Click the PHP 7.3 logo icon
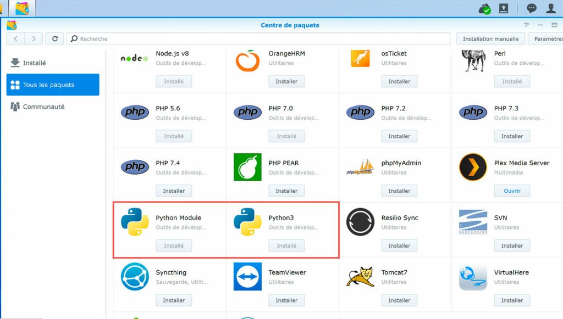This screenshot has height=319, width=563. (x=473, y=112)
